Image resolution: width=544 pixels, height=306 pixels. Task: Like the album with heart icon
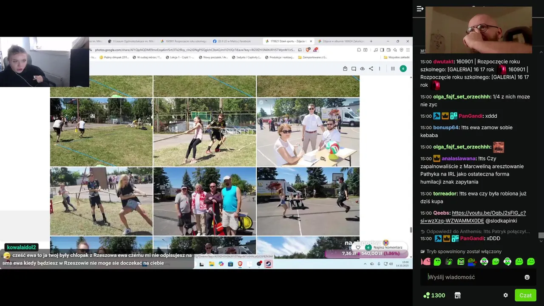point(358,247)
